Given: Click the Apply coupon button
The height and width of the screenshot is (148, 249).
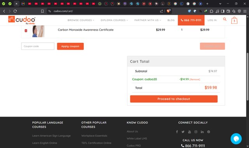Looking at the screenshot, I should pos(70,46).
